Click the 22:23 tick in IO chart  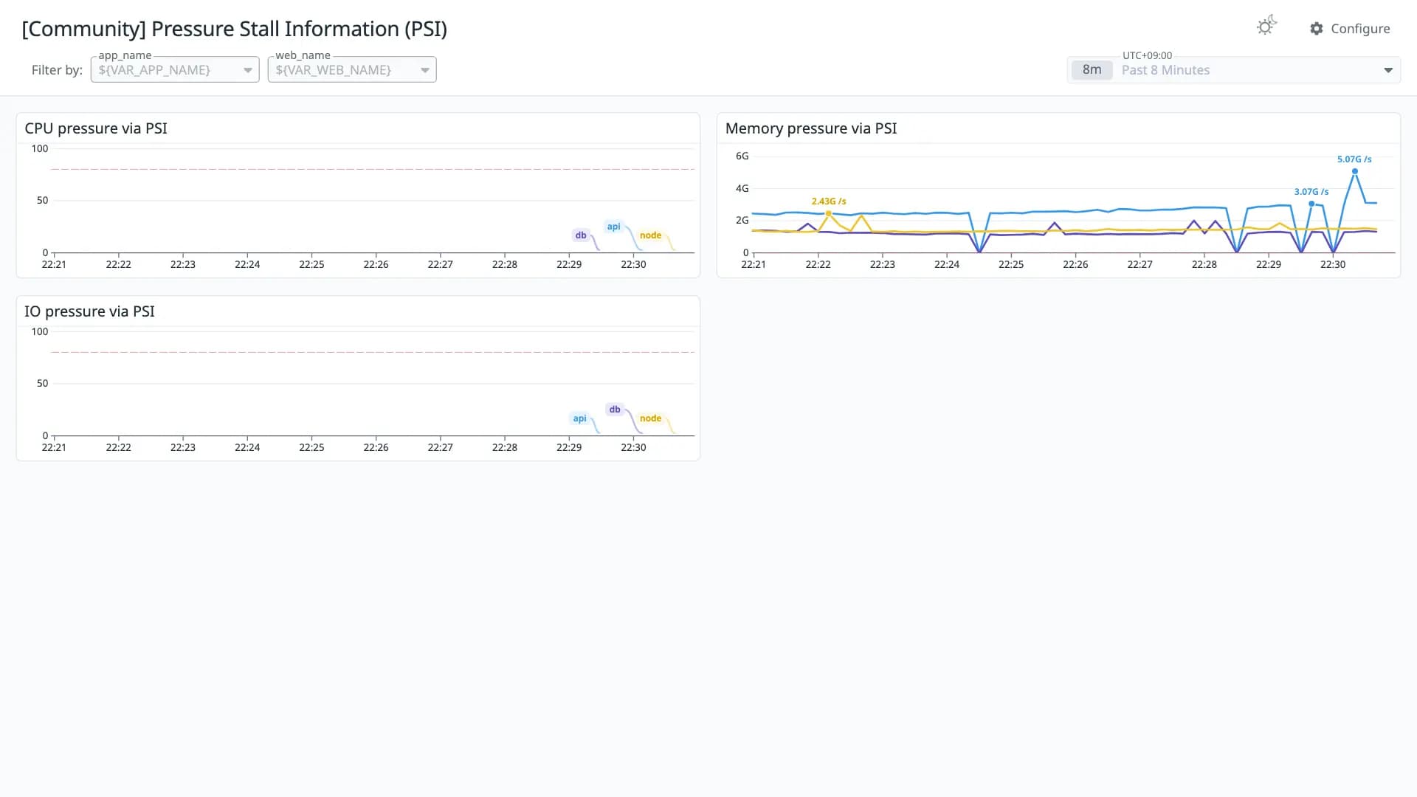[183, 447]
